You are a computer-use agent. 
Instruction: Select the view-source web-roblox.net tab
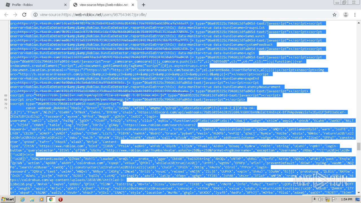tap(103, 5)
